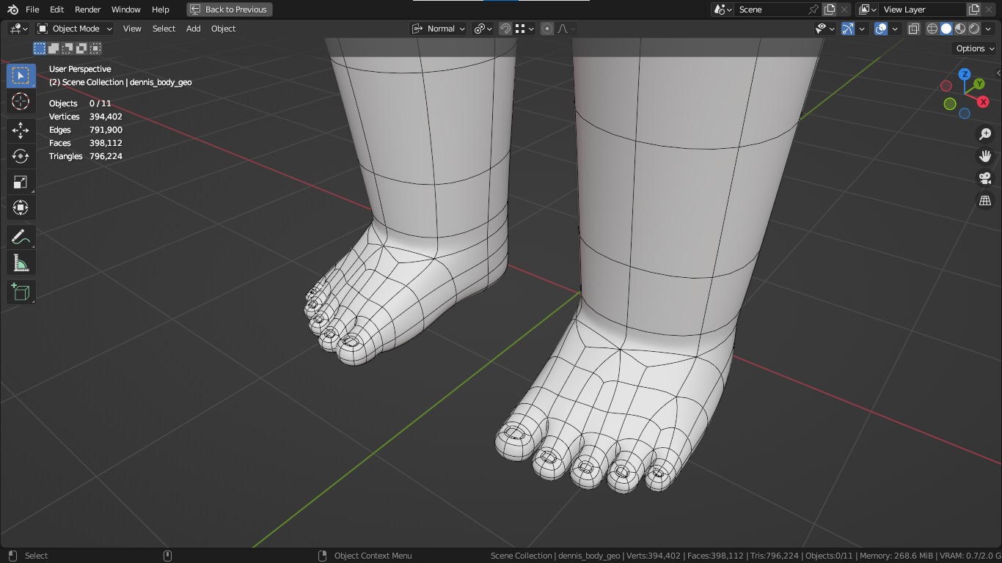Viewport: 1002px width, 563px height.
Task: Open the Window menu
Action: pyautogui.click(x=126, y=10)
